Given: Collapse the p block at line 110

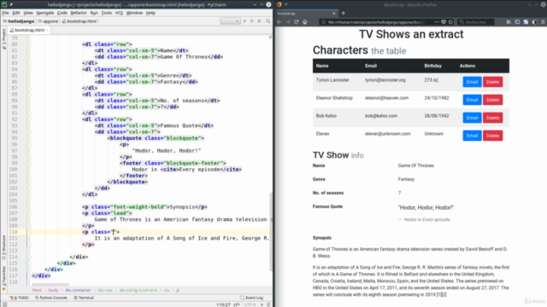Looking at the screenshot, I should 30,232.
